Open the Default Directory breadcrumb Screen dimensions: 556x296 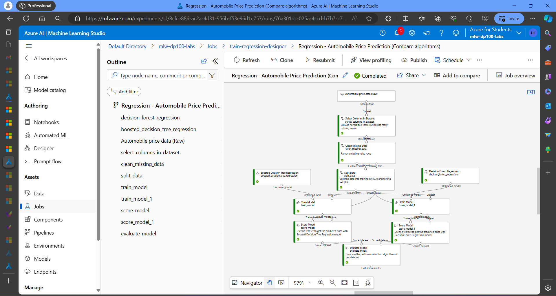[x=127, y=46]
